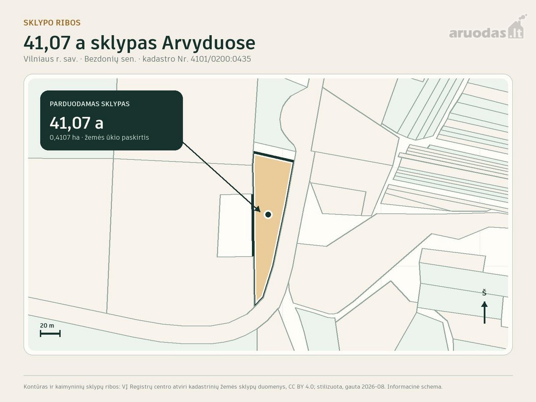
Task: Click the '41,07 a sklypas Arvyduose' heading
Action: pyautogui.click(x=139, y=43)
